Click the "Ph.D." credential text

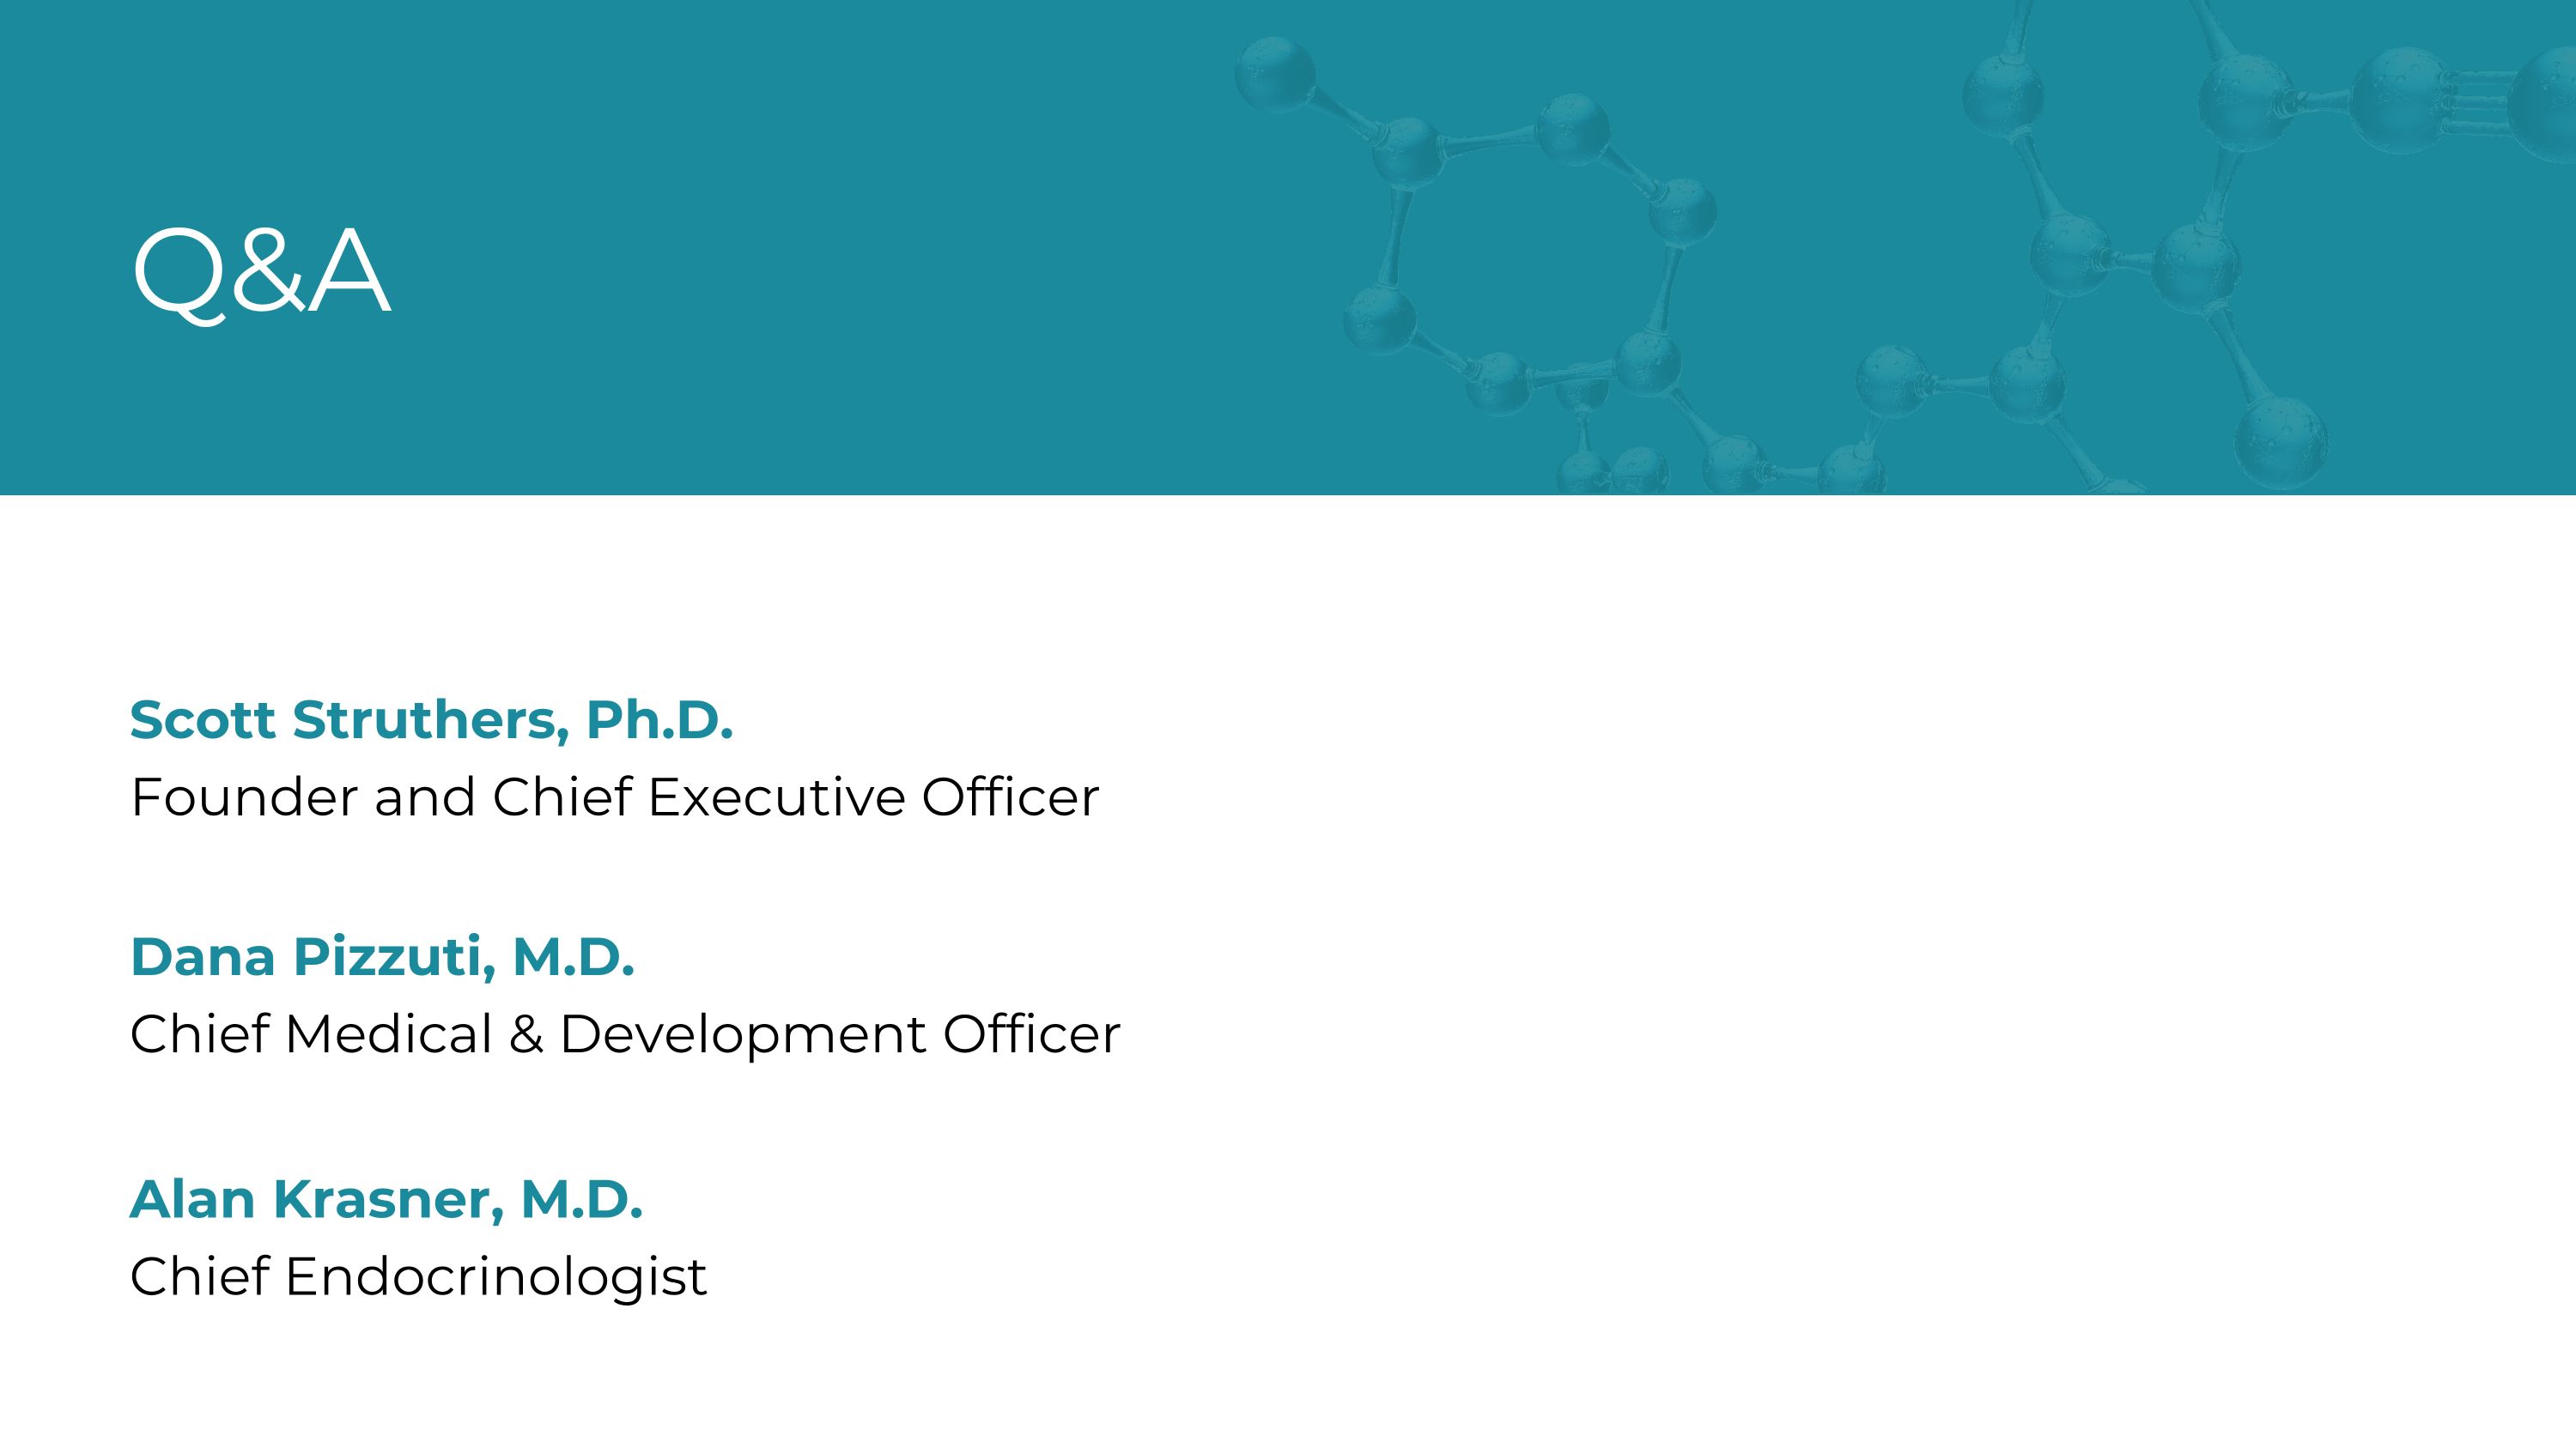click(x=659, y=719)
